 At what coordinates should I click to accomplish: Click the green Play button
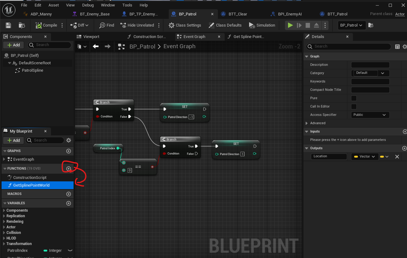coord(290,25)
